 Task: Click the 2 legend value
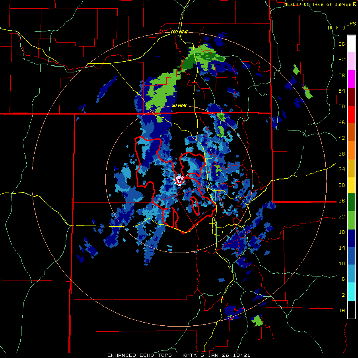click(343, 295)
